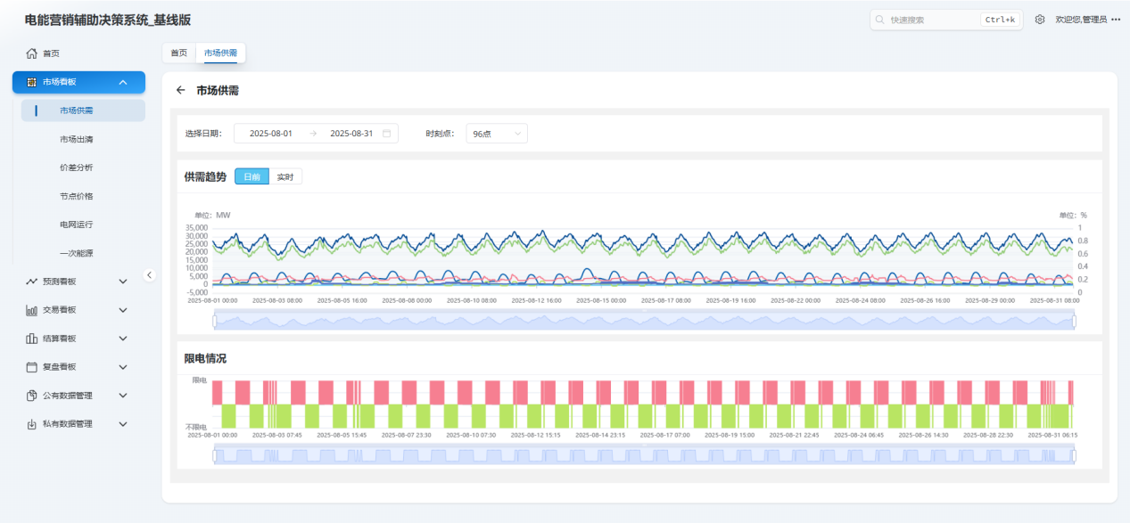Click the calendar icon in date picker
The width and height of the screenshot is (1130, 523).
pyautogui.click(x=386, y=134)
